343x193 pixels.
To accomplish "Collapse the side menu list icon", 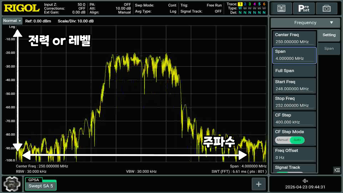I will (x=337, y=170).
